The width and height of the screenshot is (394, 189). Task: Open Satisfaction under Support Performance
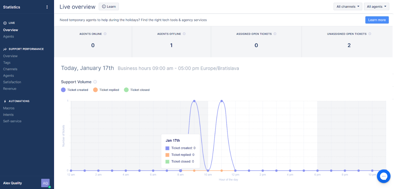click(12, 82)
